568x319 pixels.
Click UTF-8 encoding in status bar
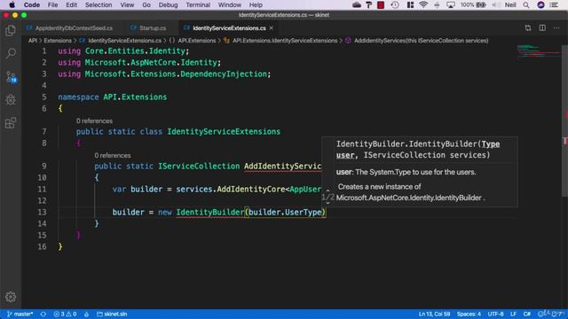click(495, 314)
